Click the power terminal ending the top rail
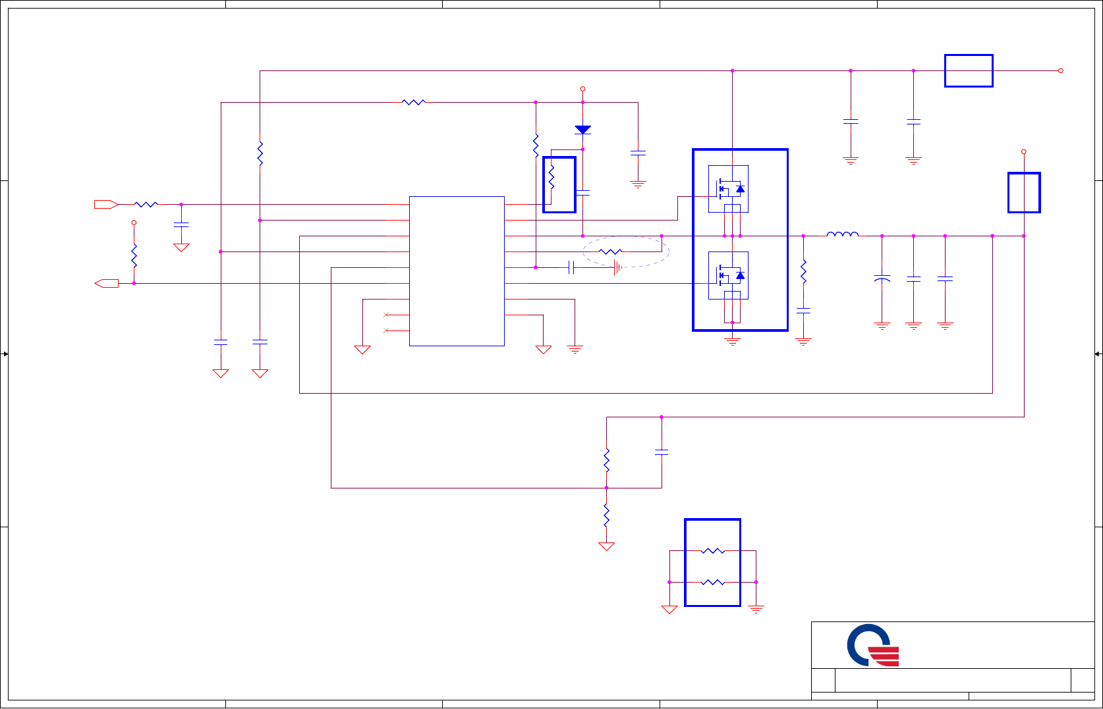The image size is (1103, 709). (x=1061, y=70)
